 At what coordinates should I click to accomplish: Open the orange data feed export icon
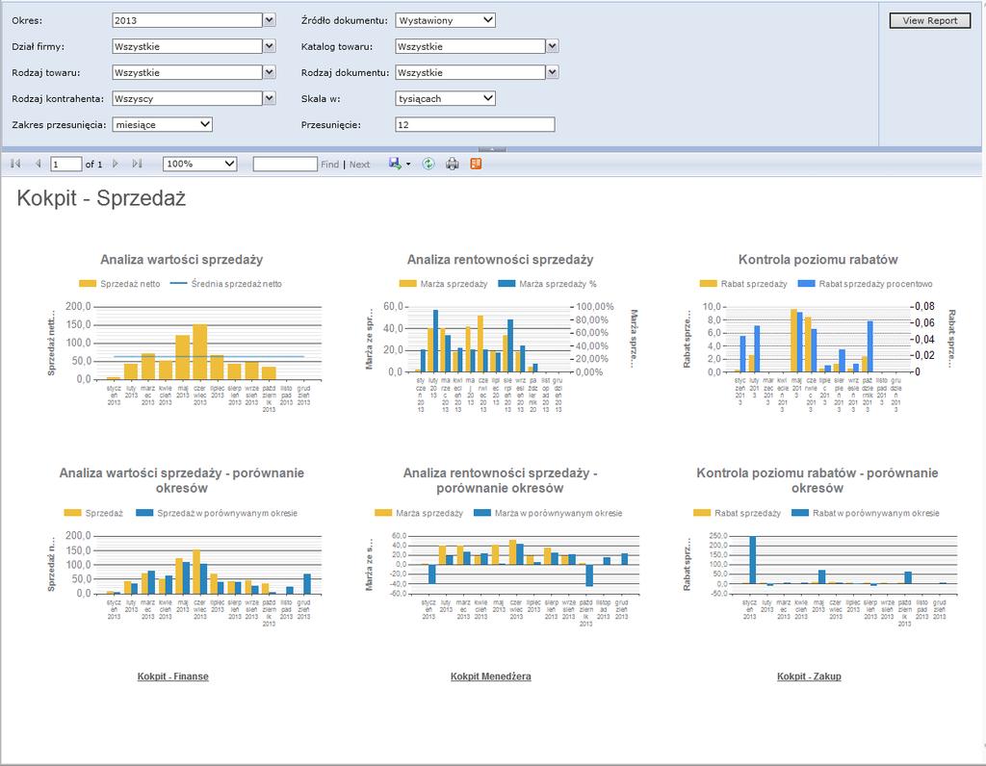(476, 164)
